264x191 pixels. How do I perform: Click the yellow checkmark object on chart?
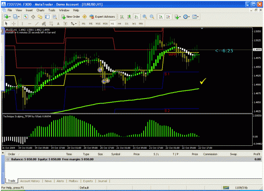coord(203,81)
